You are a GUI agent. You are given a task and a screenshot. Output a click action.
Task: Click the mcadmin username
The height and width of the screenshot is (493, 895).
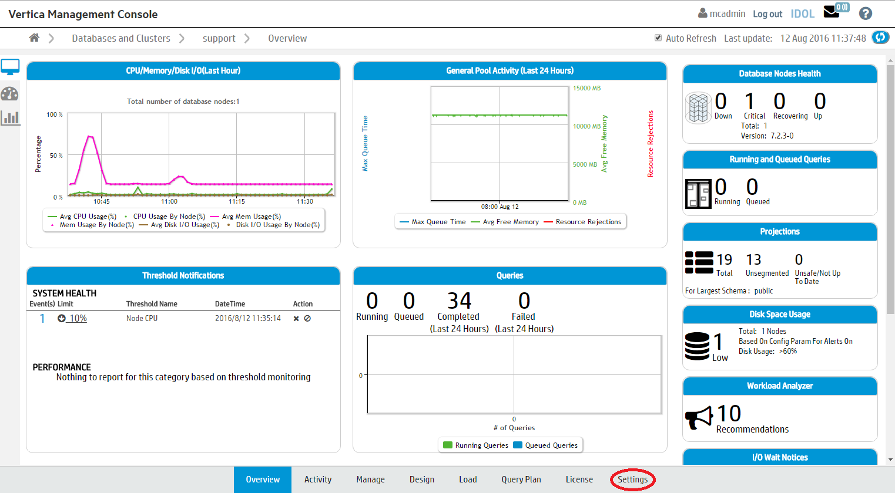point(728,13)
